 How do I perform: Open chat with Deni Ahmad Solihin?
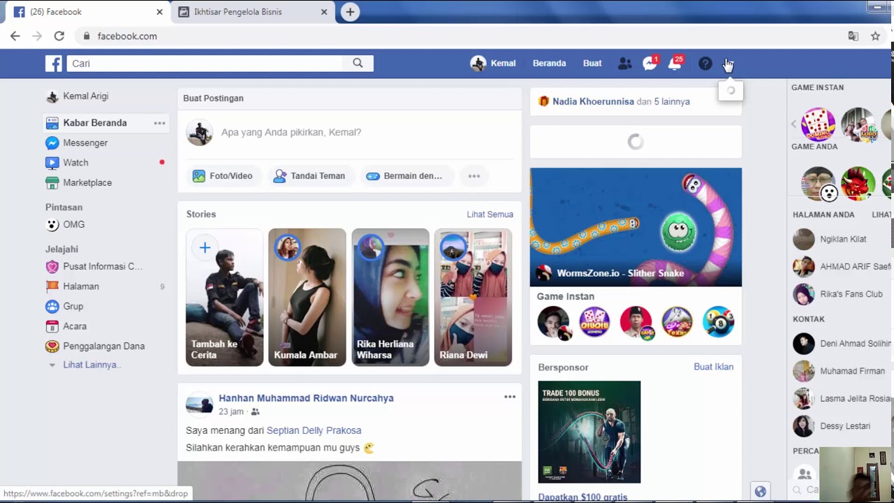pos(842,344)
